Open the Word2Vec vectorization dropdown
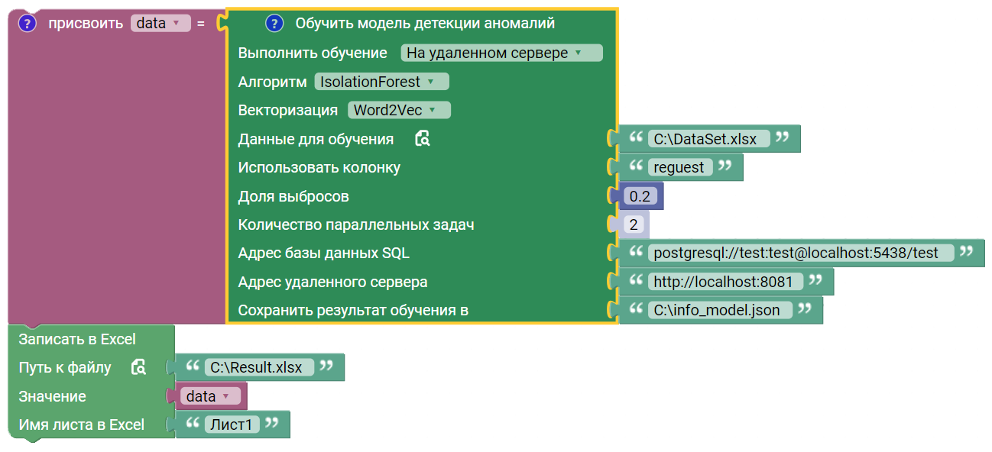The height and width of the screenshot is (452, 992). (399, 110)
